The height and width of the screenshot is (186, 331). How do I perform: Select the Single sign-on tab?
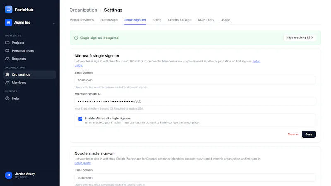coord(135,20)
